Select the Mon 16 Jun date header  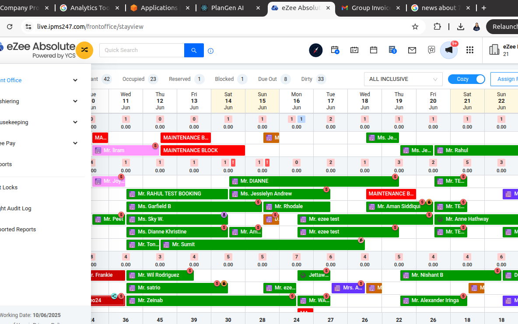click(x=296, y=101)
